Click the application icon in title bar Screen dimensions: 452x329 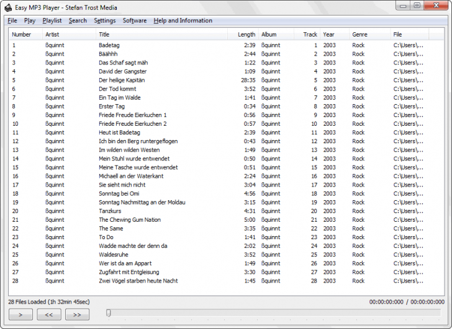(x=8, y=8)
